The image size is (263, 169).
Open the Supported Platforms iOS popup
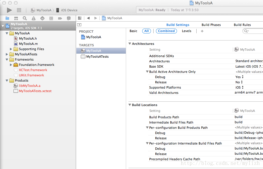pos(239,87)
